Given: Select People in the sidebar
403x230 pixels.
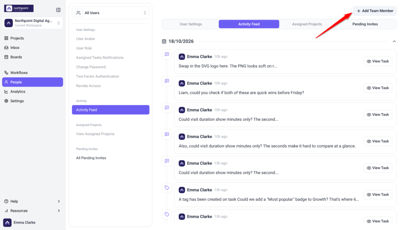Looking at the screenshot, I should tap(32, 82).
